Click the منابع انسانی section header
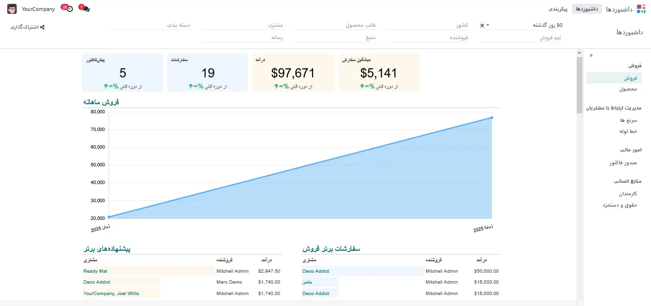 pyautogui.click(x=628, y=181)
